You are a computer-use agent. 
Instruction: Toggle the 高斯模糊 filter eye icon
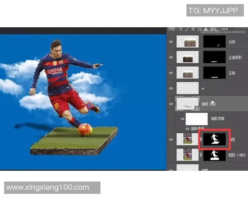click(187, 129)
